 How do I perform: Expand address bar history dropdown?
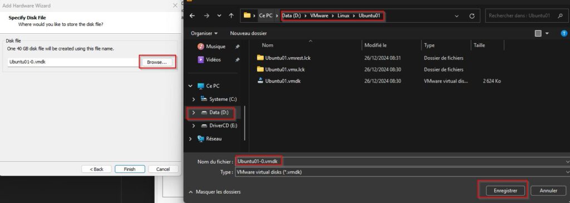456,16
